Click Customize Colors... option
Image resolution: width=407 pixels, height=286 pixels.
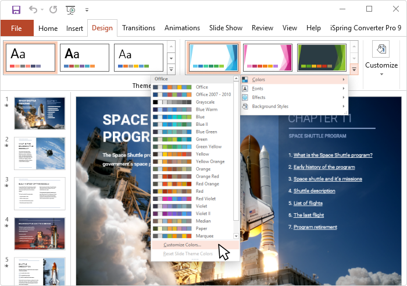tap(195, 245)
